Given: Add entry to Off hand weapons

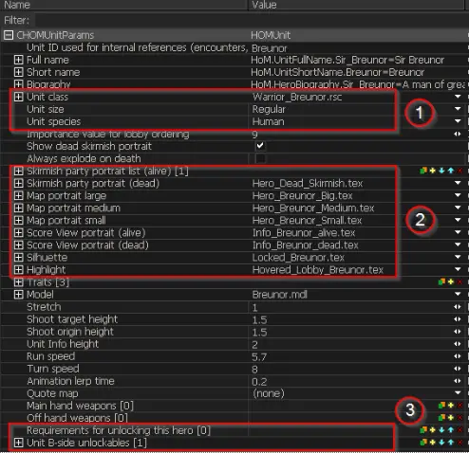Looking at the screenshot, I should click(x=451, y=418).
